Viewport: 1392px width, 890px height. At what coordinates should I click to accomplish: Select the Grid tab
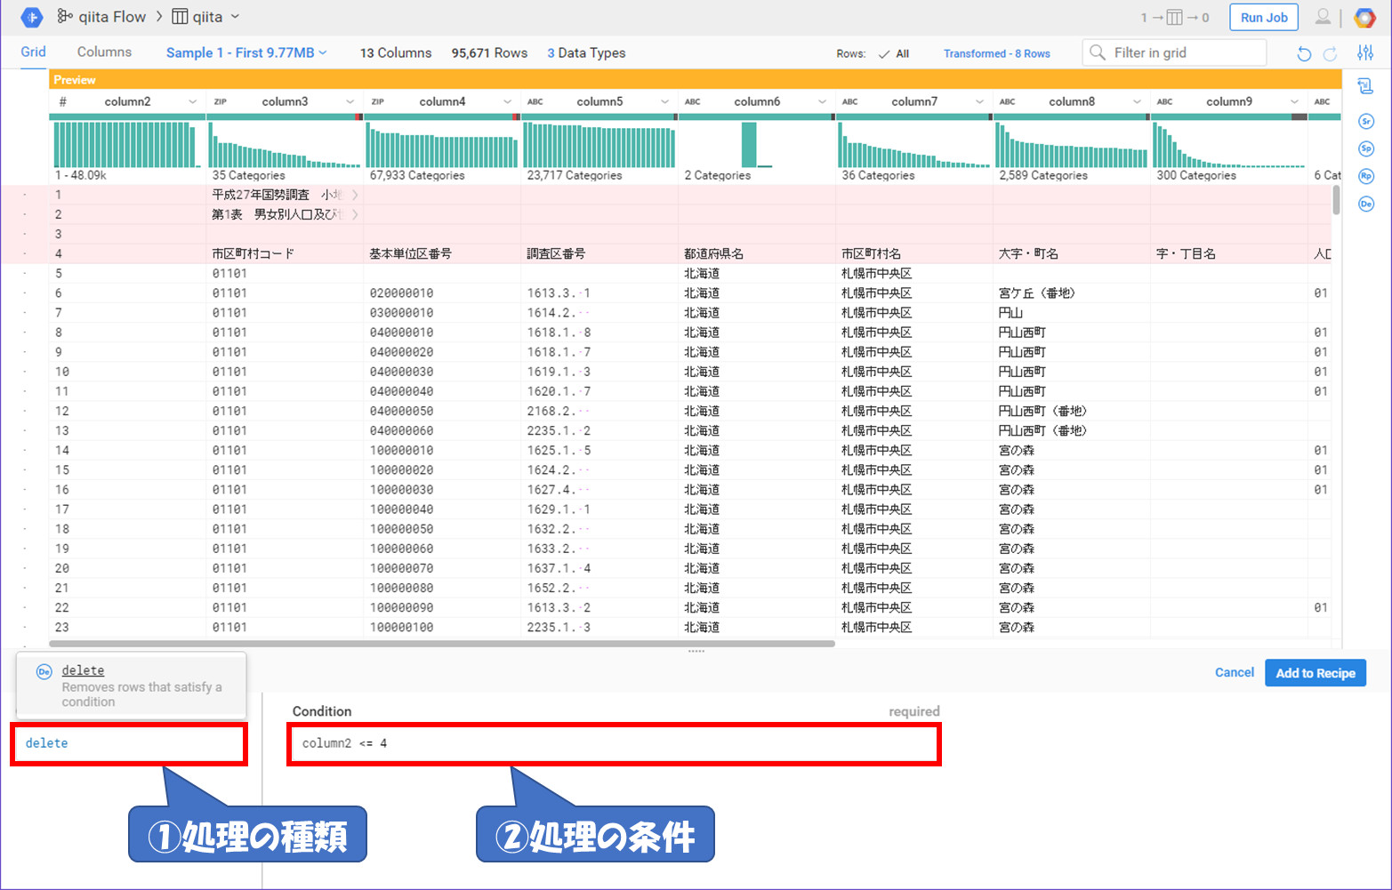coord(33,52)
